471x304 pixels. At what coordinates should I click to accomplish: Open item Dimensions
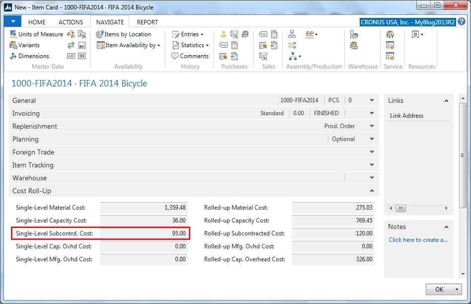(29, 56)
